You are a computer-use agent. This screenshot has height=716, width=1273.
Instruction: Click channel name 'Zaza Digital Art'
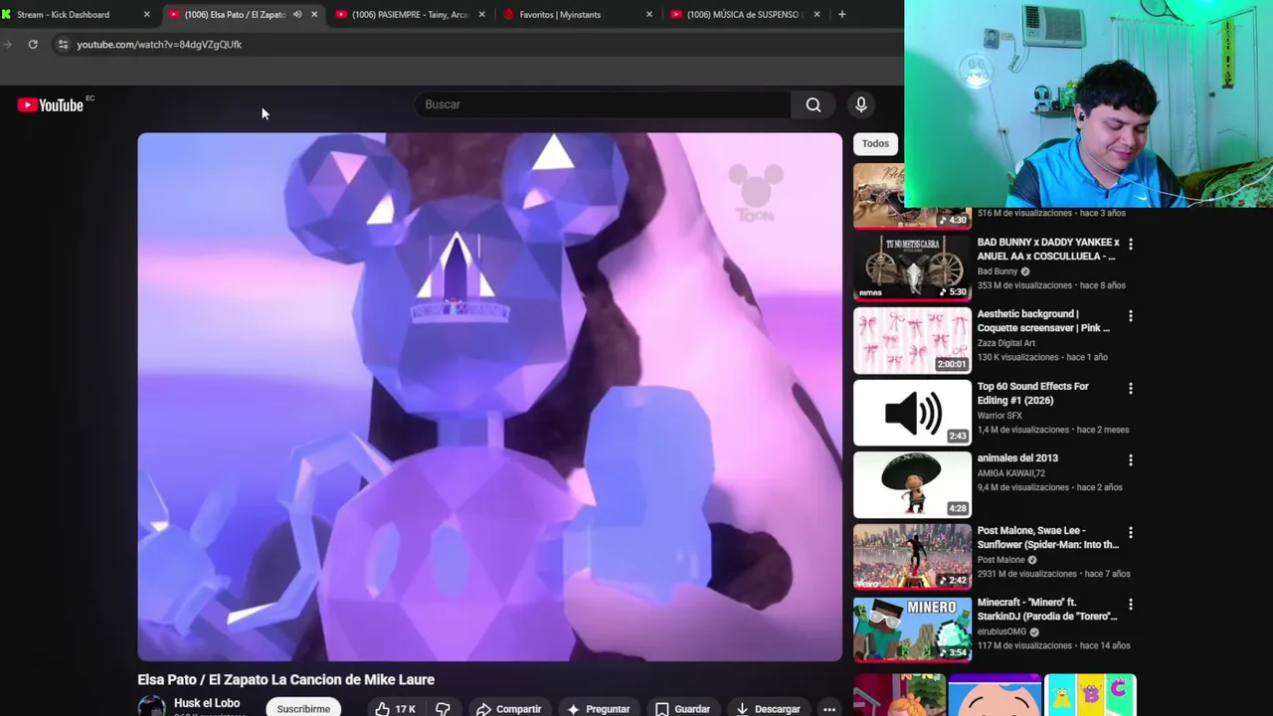point(1005,343)
